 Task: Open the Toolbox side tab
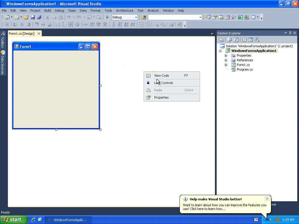pos(3,40)
